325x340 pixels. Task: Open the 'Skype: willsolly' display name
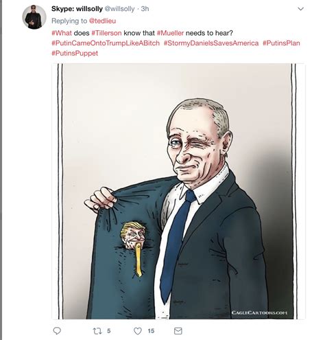coord(77,9)
